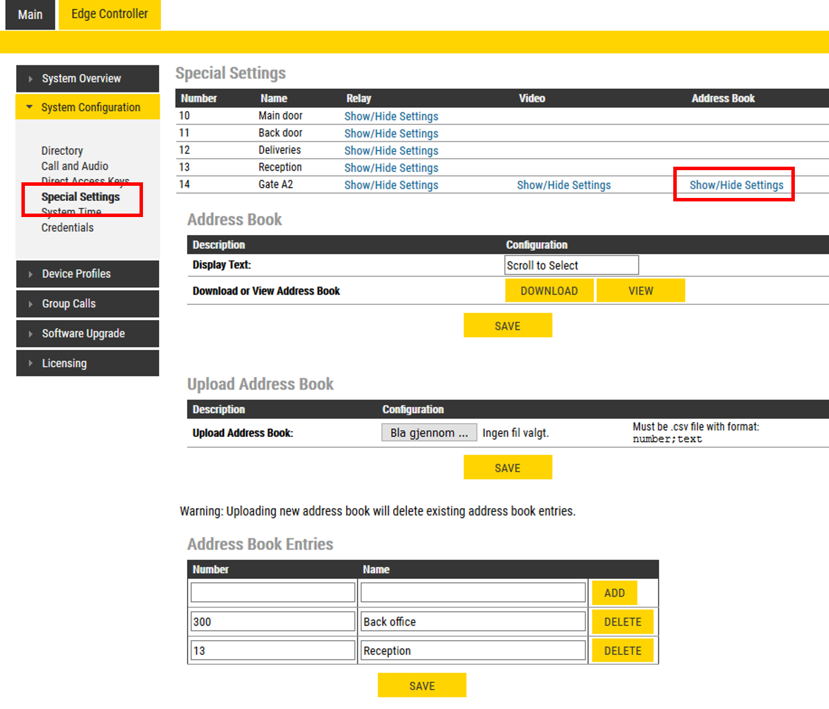The height and width of the screenshot is (709, 829).
Task: Download the address book
Action: 549,291
